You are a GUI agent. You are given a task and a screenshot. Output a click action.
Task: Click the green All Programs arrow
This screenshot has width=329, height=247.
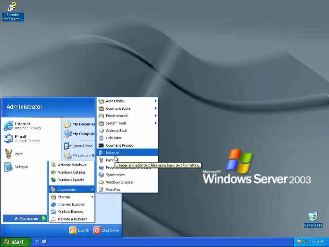click(44, 218)
